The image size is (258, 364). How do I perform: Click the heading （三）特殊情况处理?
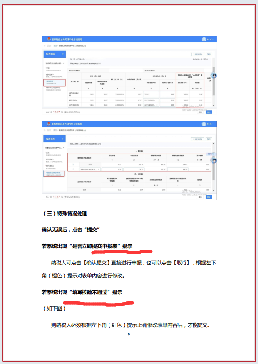65,214
